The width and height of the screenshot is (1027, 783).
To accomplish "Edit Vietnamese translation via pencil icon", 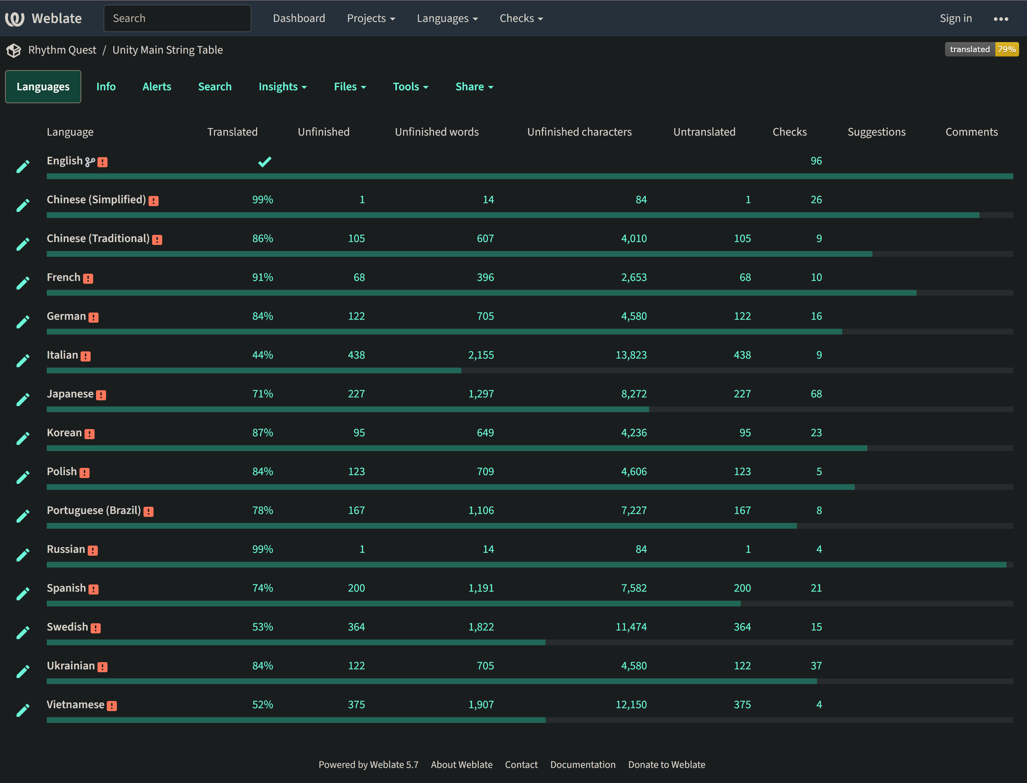I will click(x=23, y=710).
